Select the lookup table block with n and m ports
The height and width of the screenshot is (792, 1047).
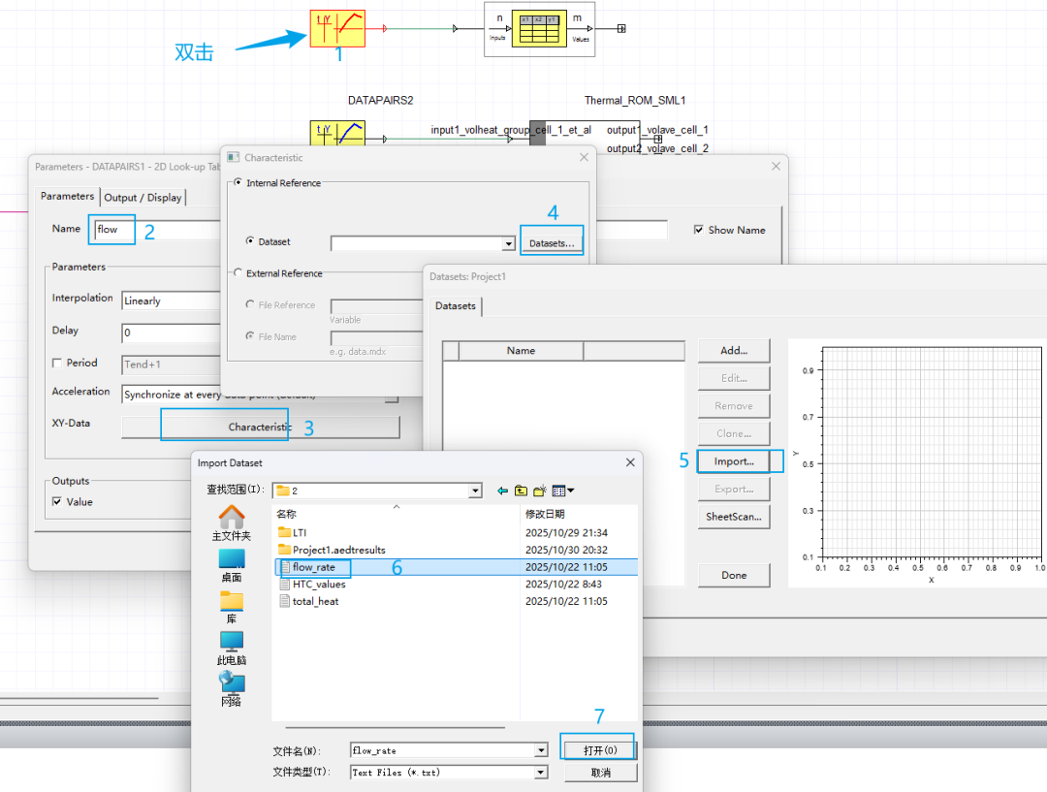[539, 29]
